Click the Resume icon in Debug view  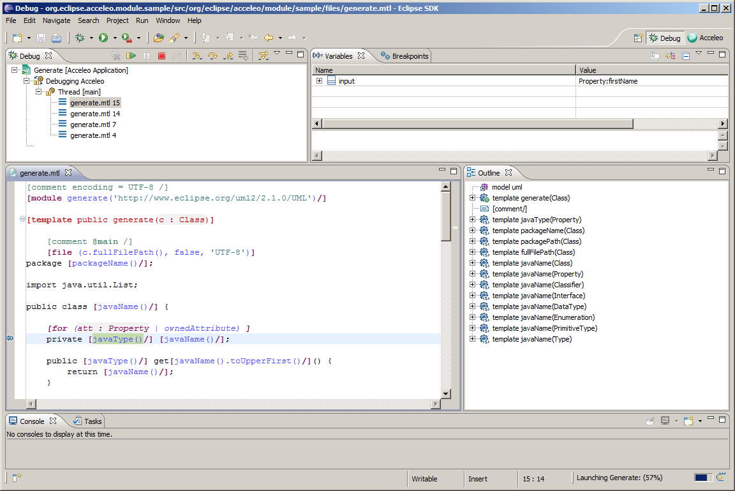[131, 56]
